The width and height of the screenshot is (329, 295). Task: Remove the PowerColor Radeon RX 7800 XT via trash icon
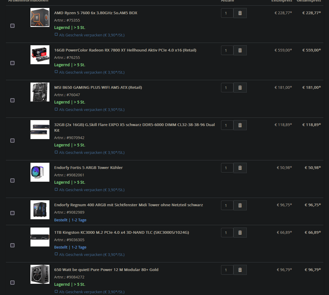pyautogui.click(x=240, y=50)
